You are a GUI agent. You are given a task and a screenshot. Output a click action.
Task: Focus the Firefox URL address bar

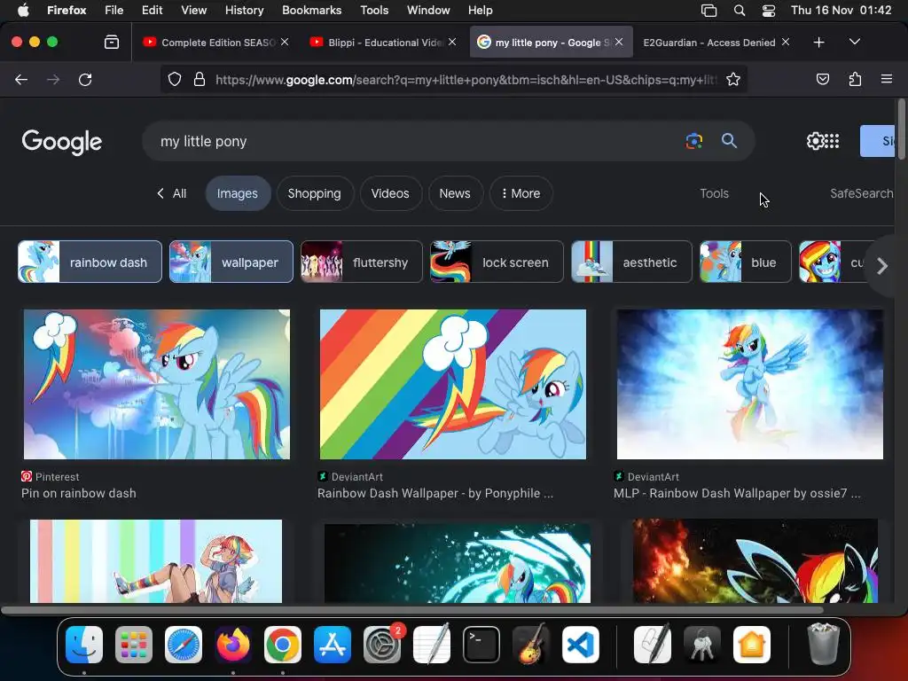pyautogui.click(x=466, y=79)
